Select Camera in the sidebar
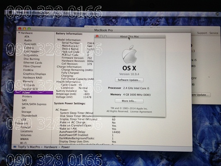 [x=29, y=48]
